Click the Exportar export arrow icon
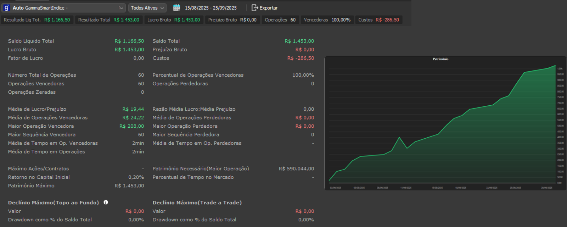 click(254, 8)
